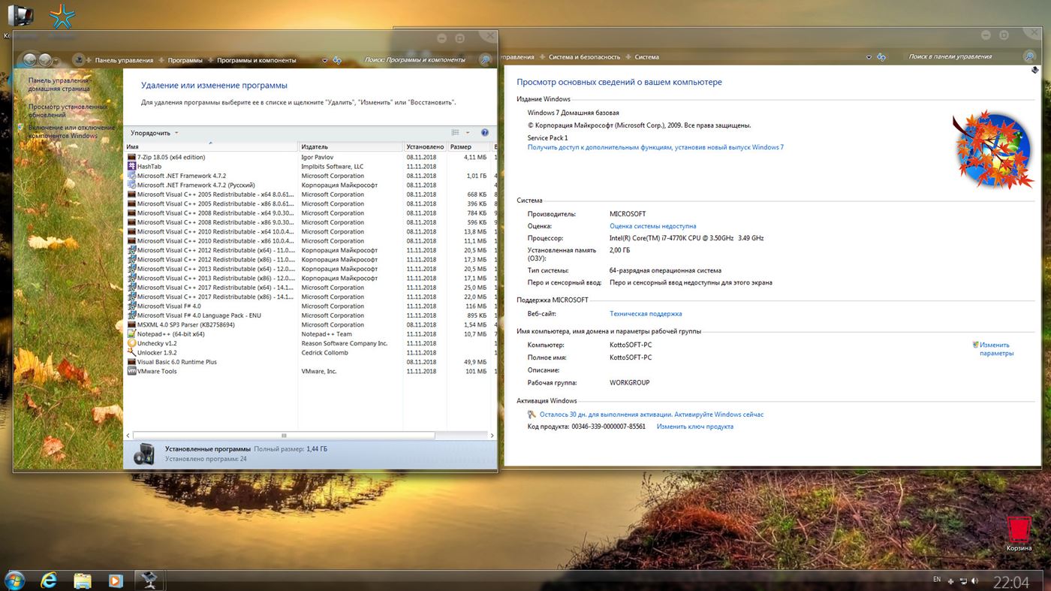Click Панель управления breadcrumb in Programs window

(124, 60)
